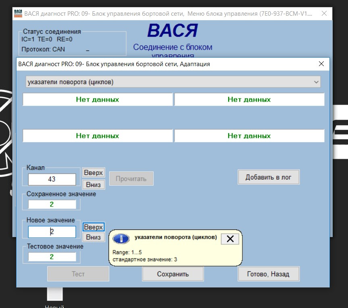Click the Канал input field with 43
348x308 pixels.
coord(52,179)
